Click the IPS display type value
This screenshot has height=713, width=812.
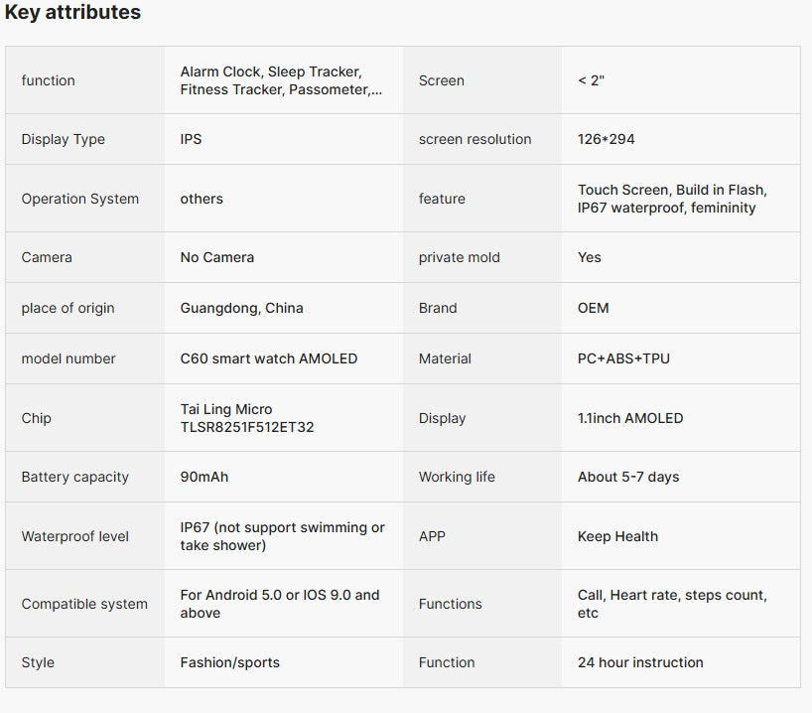click(192, 139)
